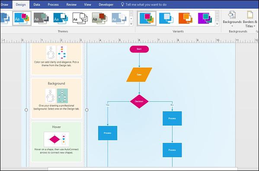259x171 pixels.
Task: Select the orange Data parallelogram shape
Action: click(139, 74)
